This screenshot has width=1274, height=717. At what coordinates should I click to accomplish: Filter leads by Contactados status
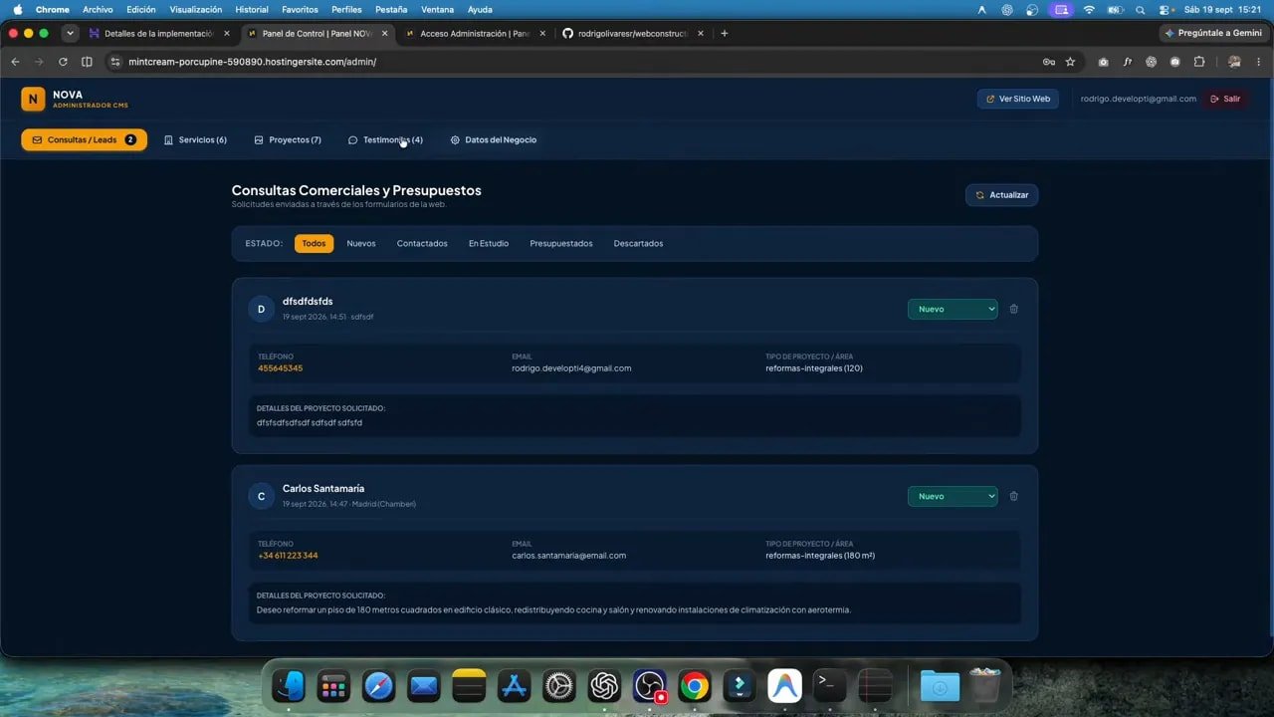point(422,243)
